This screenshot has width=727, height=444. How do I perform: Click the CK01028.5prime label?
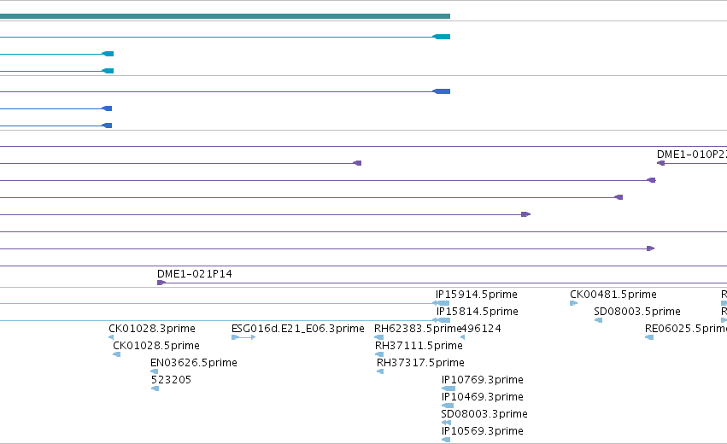point(156,346)
